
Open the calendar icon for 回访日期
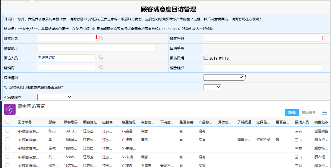pyautogui.click(x=206, y=58)
